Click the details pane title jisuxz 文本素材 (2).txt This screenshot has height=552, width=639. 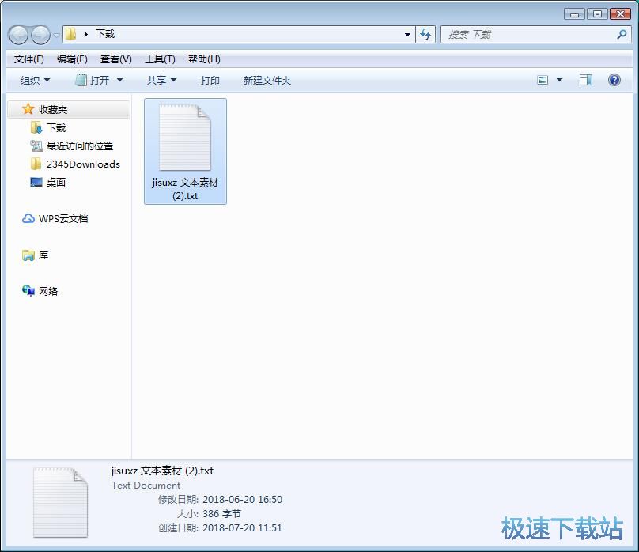(162, 471)
